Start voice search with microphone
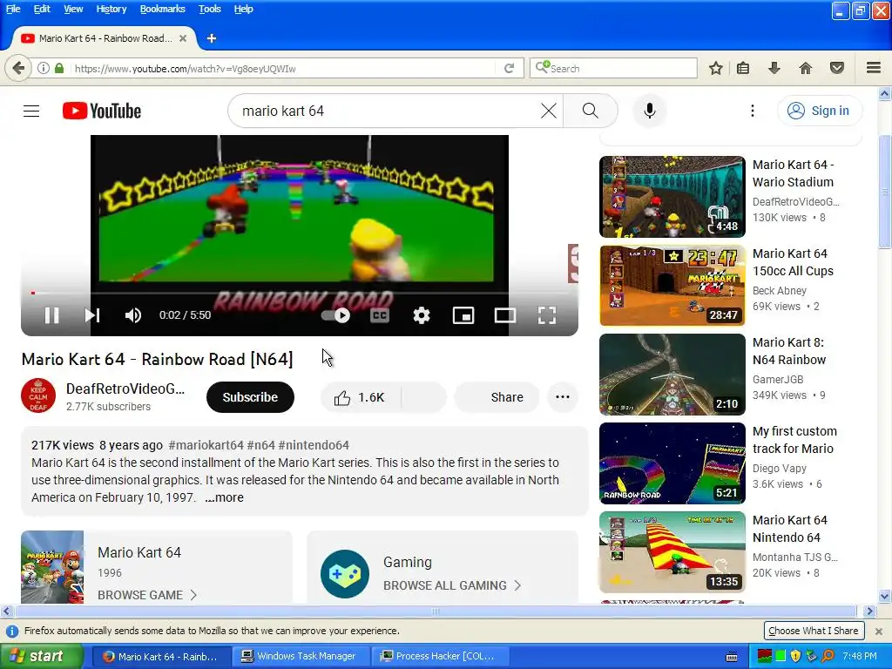Image resolution: width=892 pixels, height=669 pixels. coord(650,111)
